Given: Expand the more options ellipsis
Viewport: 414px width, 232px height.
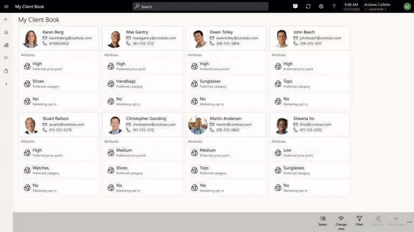Looking at the screenshot, I should pos(409,222).
